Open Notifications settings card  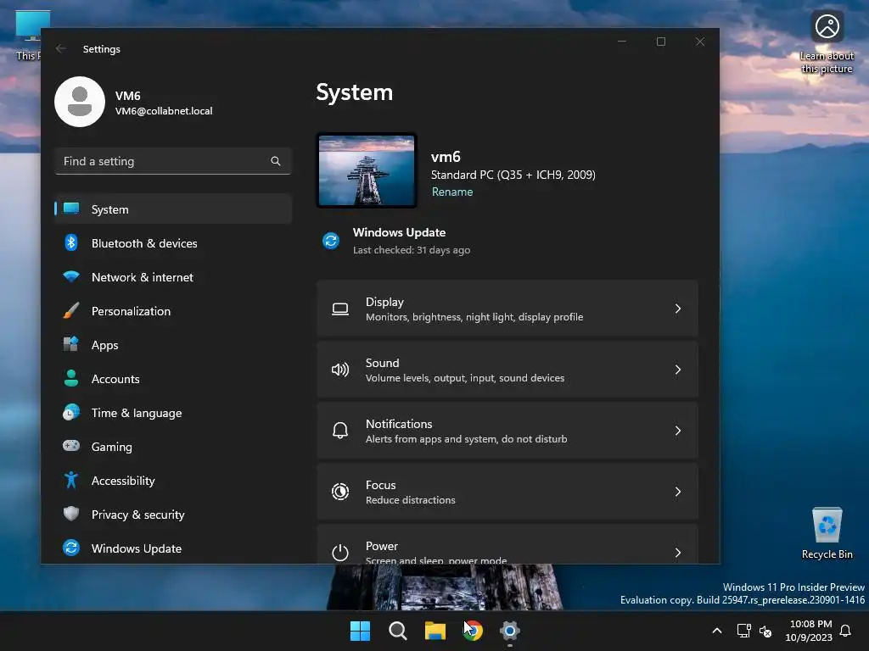[x=507, y=431]
